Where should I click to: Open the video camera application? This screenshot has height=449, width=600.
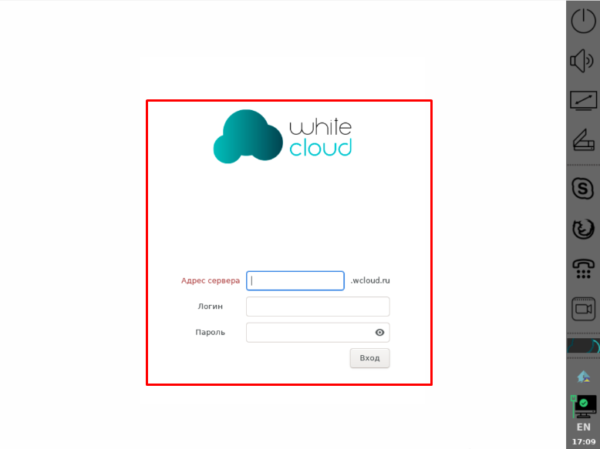(583, 309)
